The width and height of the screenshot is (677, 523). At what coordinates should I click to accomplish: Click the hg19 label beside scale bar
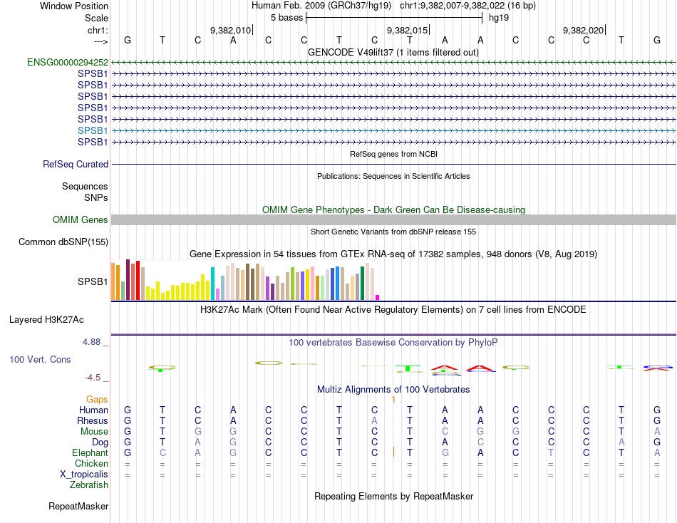499,18
